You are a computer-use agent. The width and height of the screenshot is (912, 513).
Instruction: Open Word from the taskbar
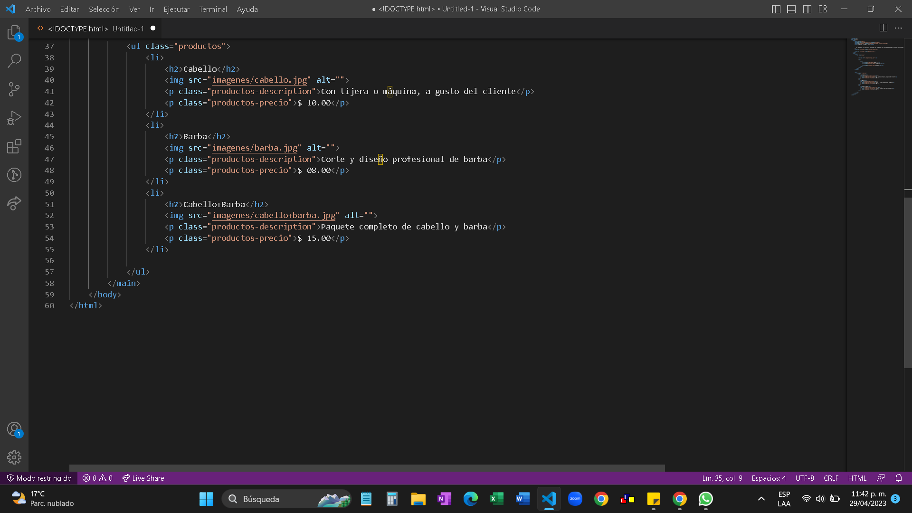click(x=522, y=499)
